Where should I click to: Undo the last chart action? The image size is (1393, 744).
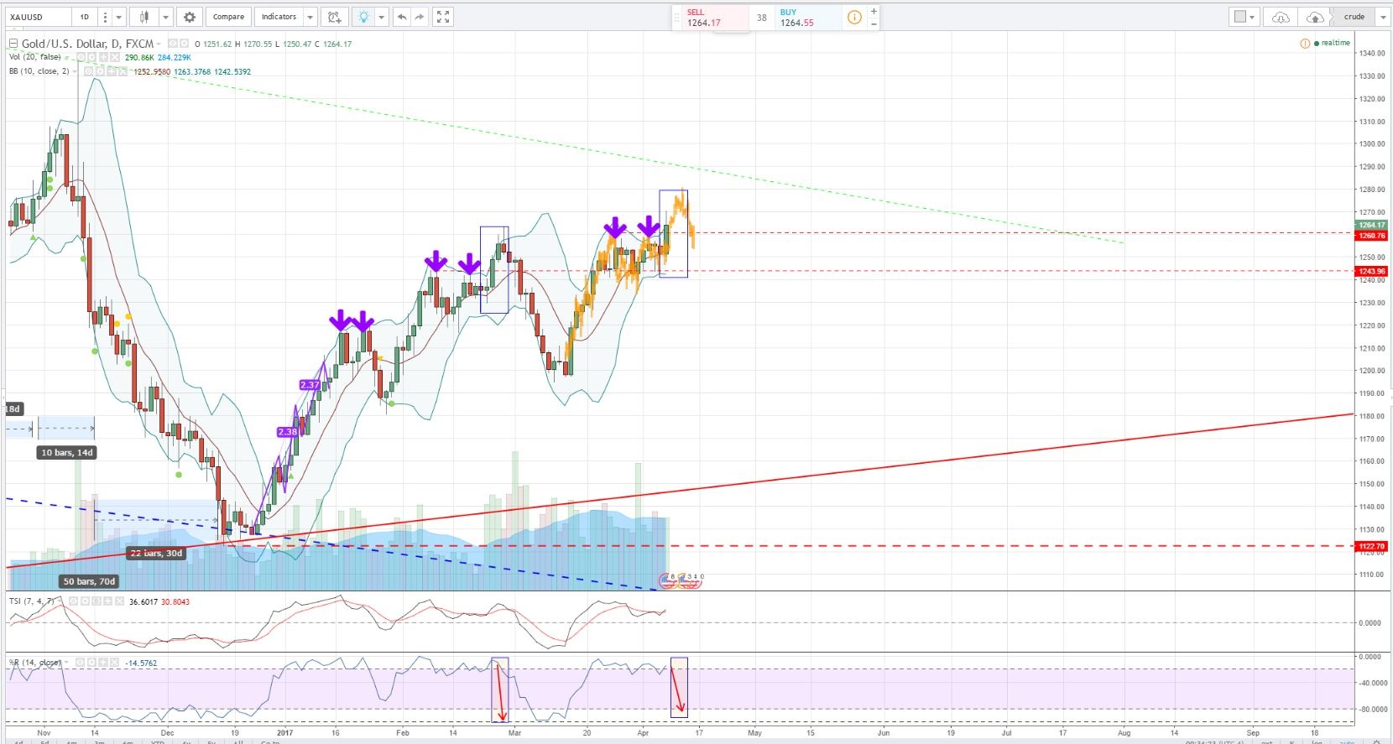pyautogui.click(x=402, y=17)
